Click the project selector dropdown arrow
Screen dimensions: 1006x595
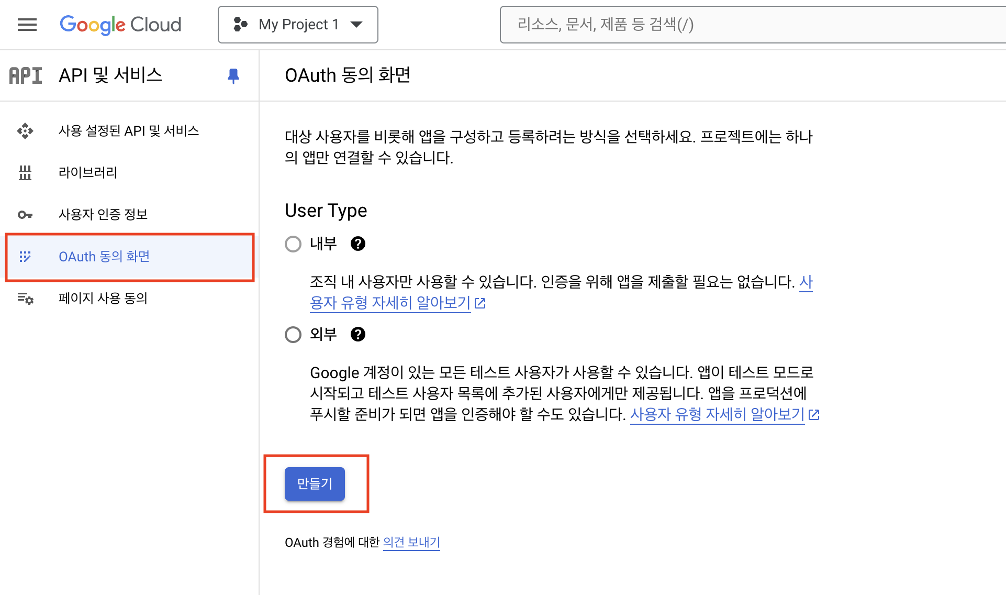[x=357, y=25]
